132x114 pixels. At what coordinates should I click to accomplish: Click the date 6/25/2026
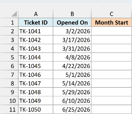click(72, 109)
